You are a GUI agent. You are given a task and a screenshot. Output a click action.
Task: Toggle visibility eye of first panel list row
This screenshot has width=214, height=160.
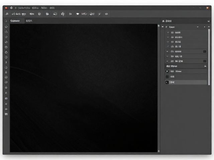coord(168,33)
